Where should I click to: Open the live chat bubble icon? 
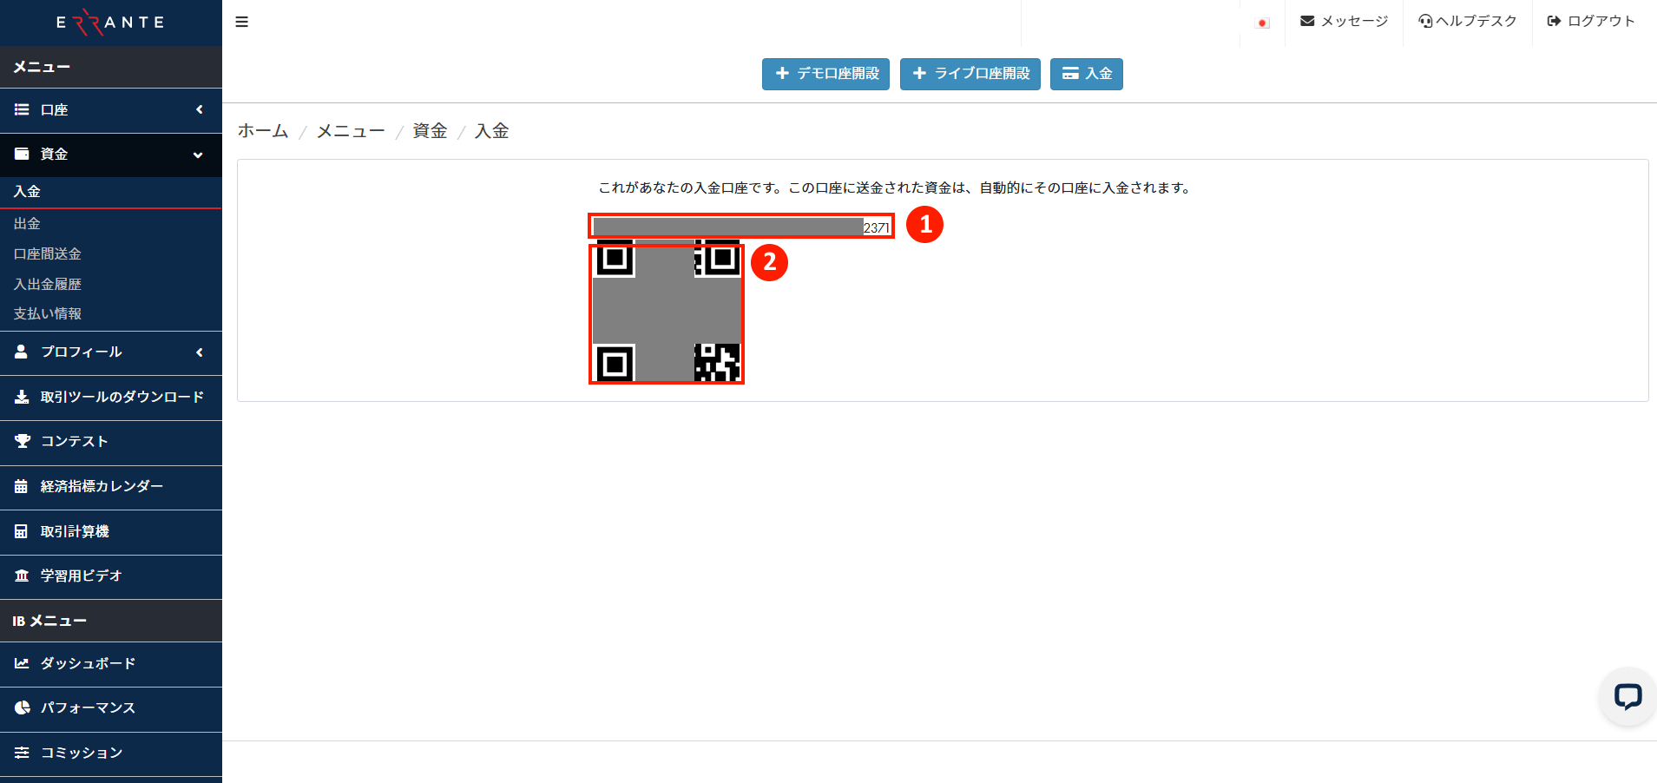[x=1627, y=696]
